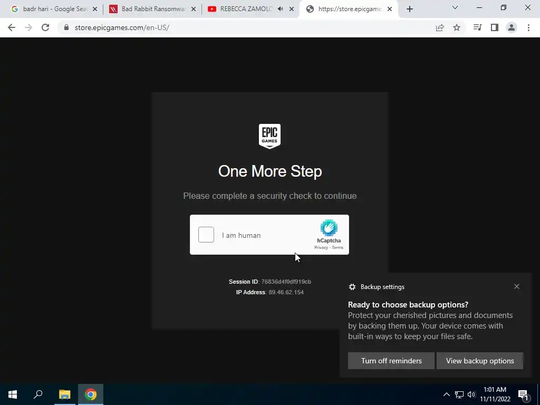
Task: Click the Chrome taskbar icon
Action: coord(91,394)
